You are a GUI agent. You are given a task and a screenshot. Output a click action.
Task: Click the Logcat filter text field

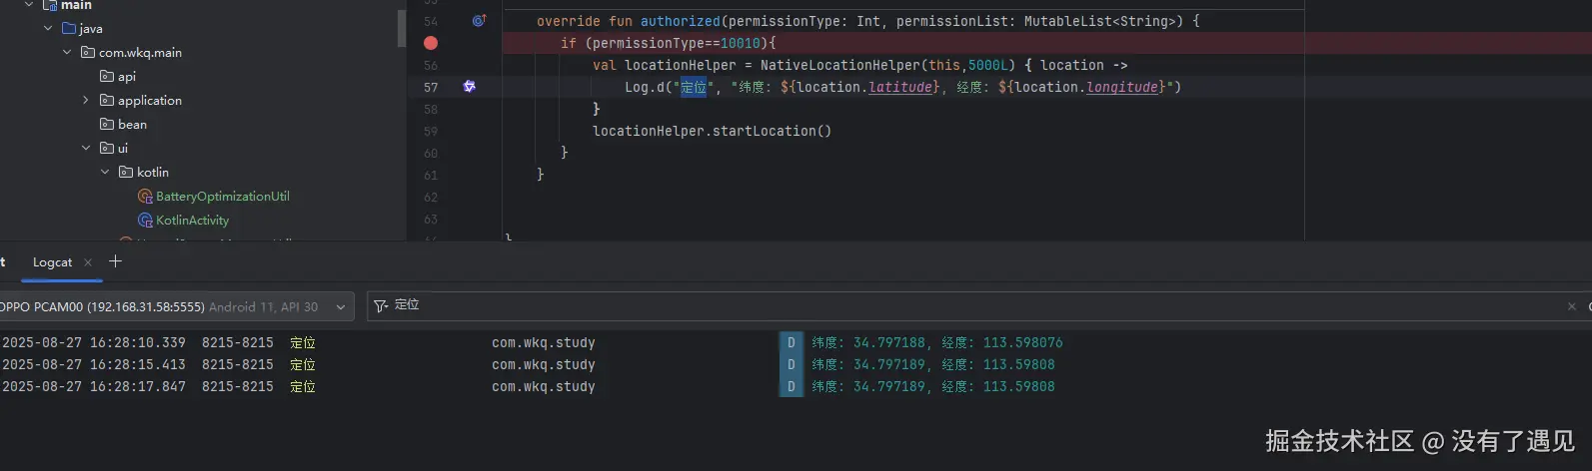coord(899,305)
